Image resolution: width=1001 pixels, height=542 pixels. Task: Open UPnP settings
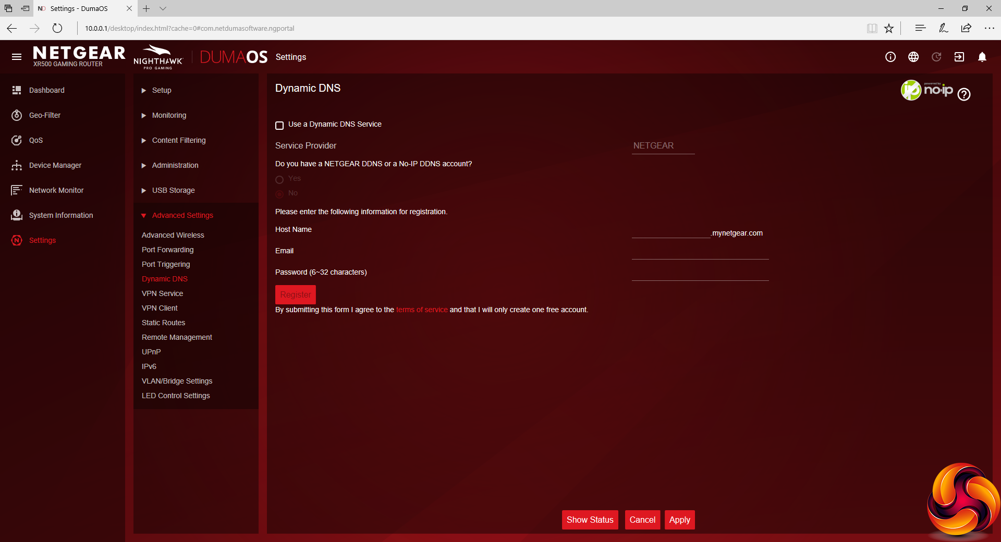[151, 352]
